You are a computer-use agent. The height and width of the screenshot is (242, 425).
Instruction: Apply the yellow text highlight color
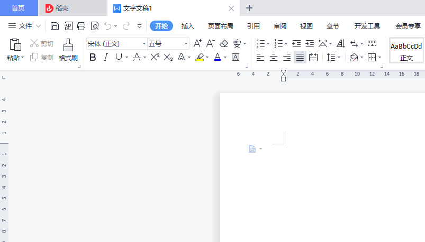click(199, 57)
